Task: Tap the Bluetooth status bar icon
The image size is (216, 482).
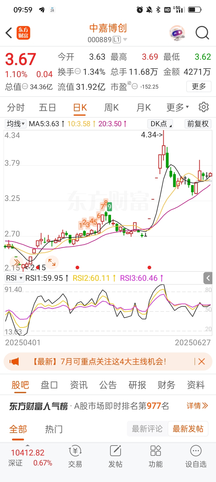Action: click(x=158, y=10)
